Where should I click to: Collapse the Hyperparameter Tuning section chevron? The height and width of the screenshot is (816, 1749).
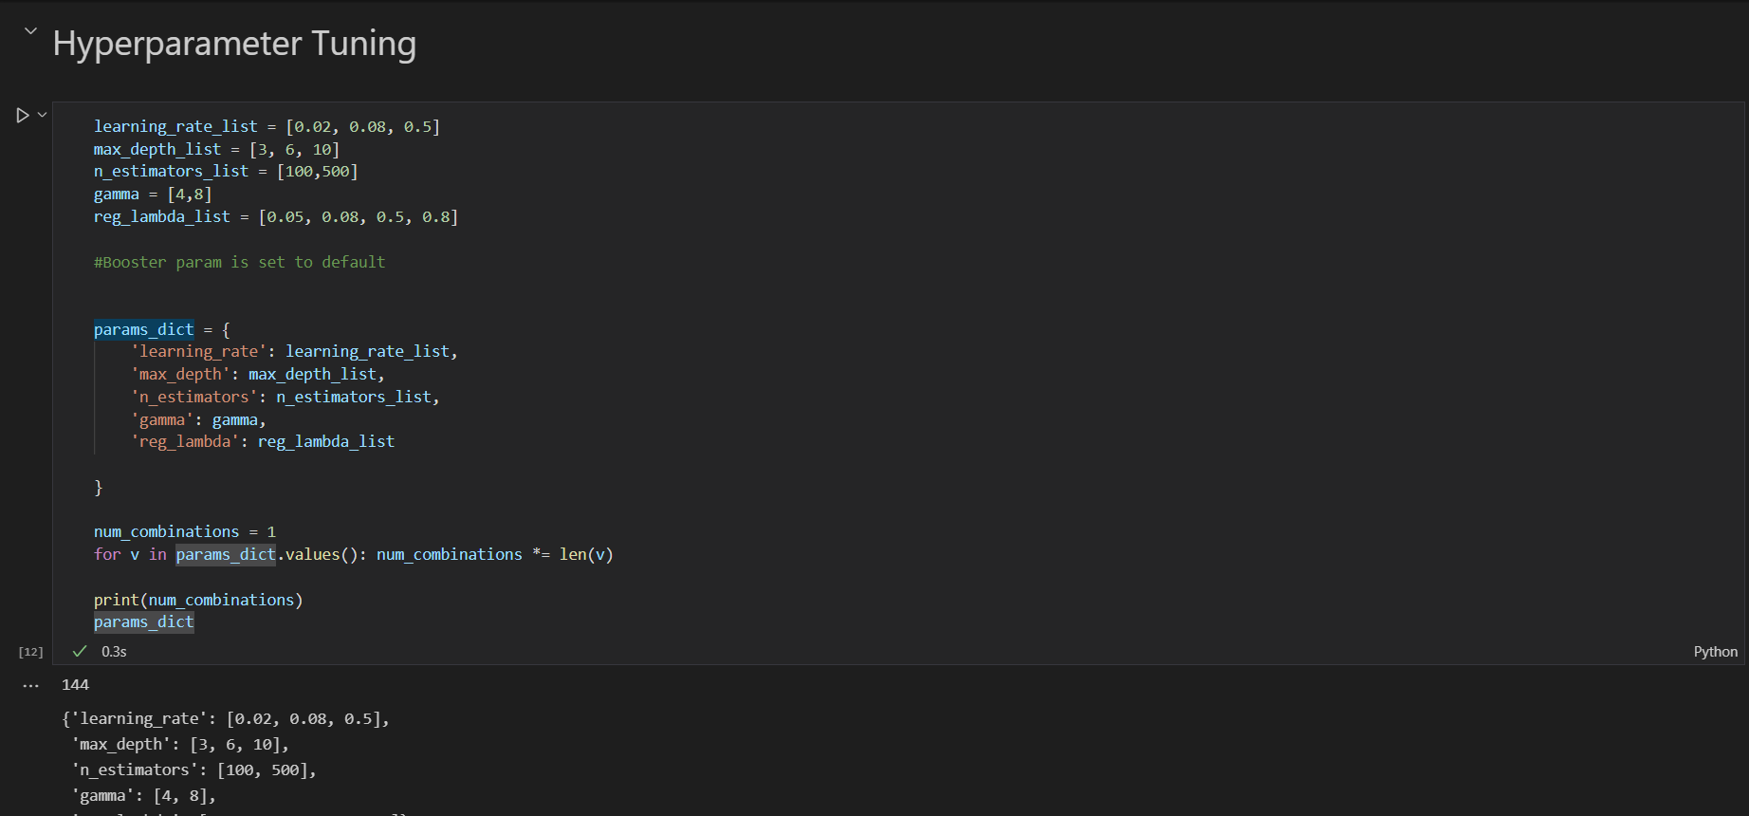[30, 30]
